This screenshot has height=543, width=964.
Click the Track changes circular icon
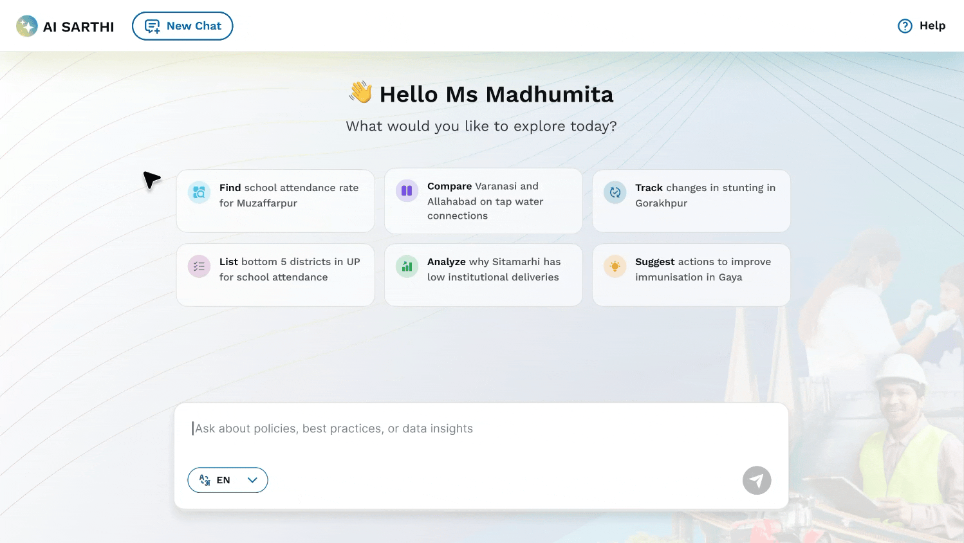point(615,192)
